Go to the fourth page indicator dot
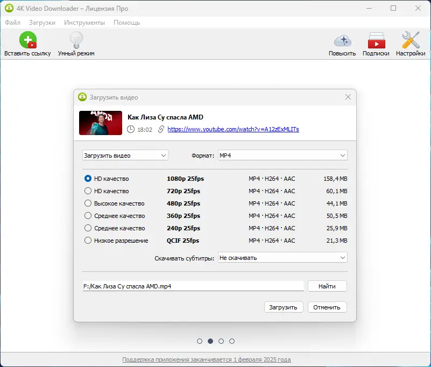431x367 pixels. coord(232,341)
